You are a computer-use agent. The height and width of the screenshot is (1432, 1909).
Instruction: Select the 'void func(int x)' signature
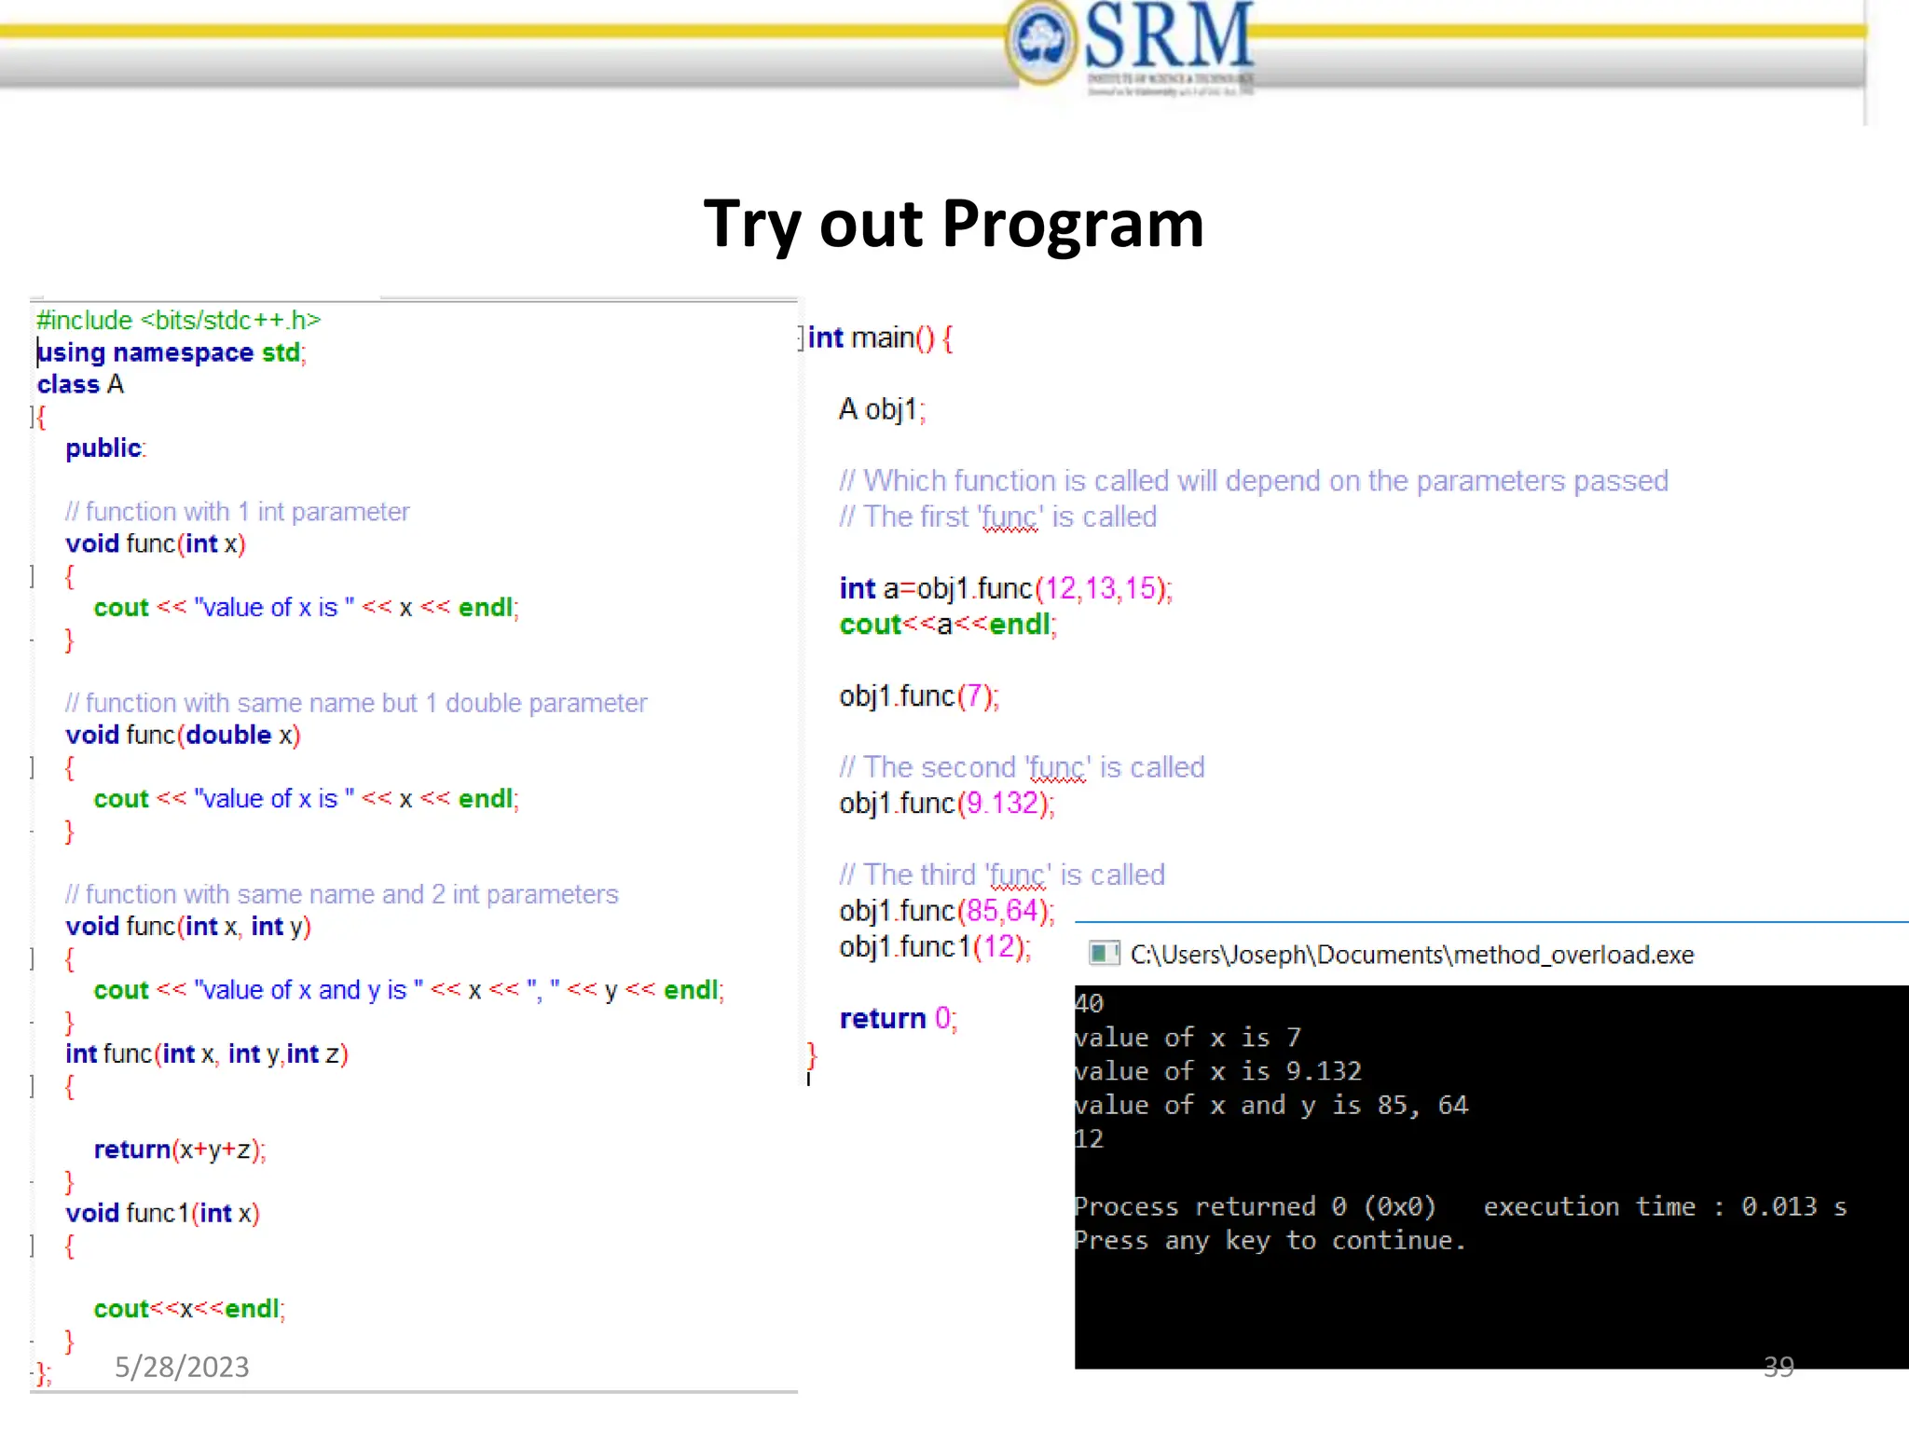click(156, 544)
